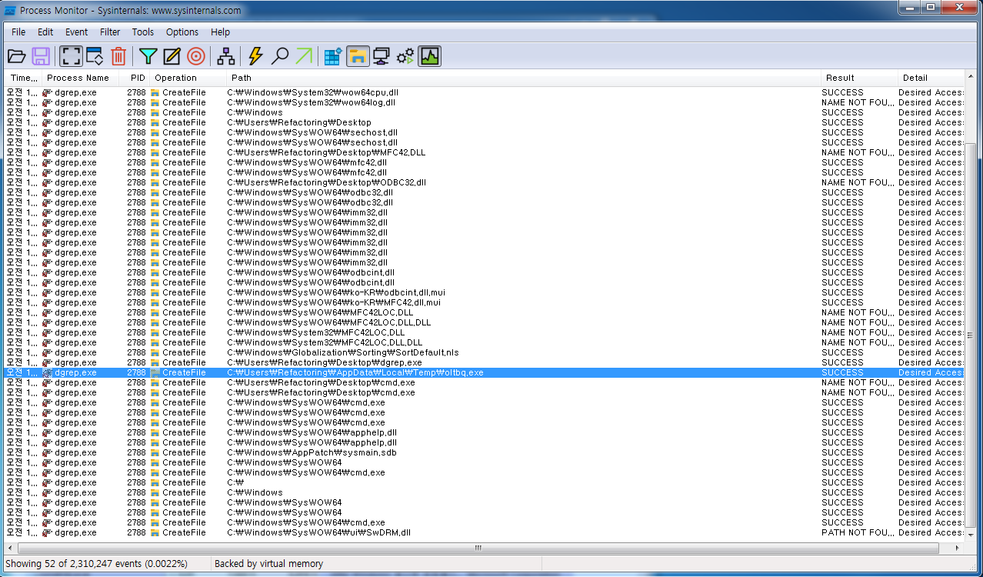This screenshot has height=577, width=983.
Task: Click the Path column header
Action: click(x=523, y=78)
